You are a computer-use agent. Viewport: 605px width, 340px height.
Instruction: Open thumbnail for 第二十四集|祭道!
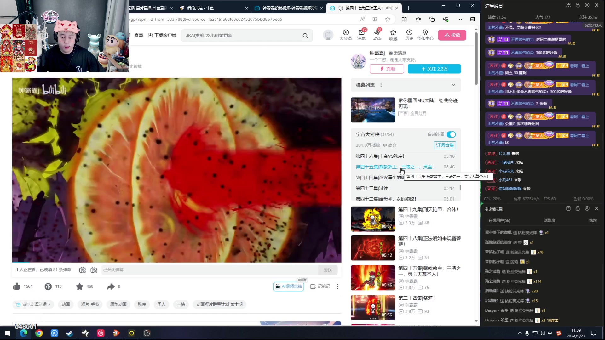[x=373, y=308]
